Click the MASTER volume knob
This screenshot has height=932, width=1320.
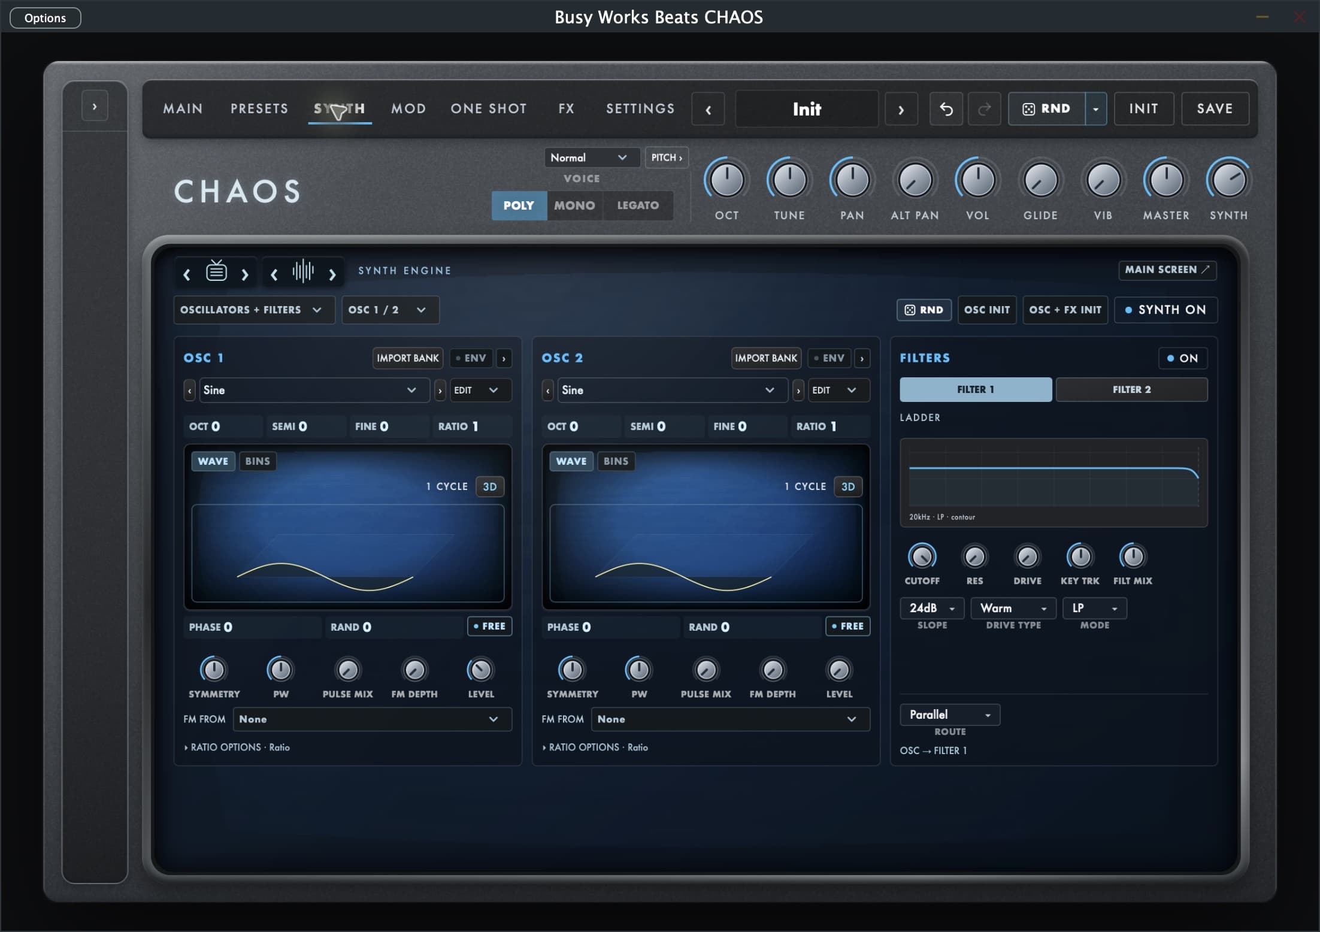click(x=1165, y=180)
